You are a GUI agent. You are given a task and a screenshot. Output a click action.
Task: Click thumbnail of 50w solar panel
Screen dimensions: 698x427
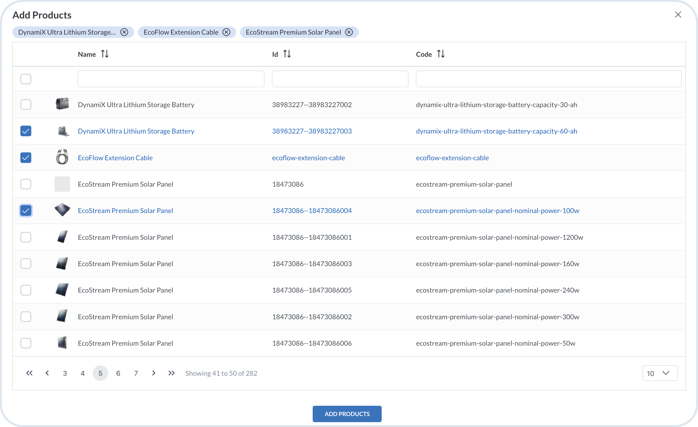(x=62, y=343)
